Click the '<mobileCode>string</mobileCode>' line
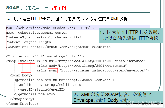This screenshot has width=165, height=108. [x=50, y=85]
